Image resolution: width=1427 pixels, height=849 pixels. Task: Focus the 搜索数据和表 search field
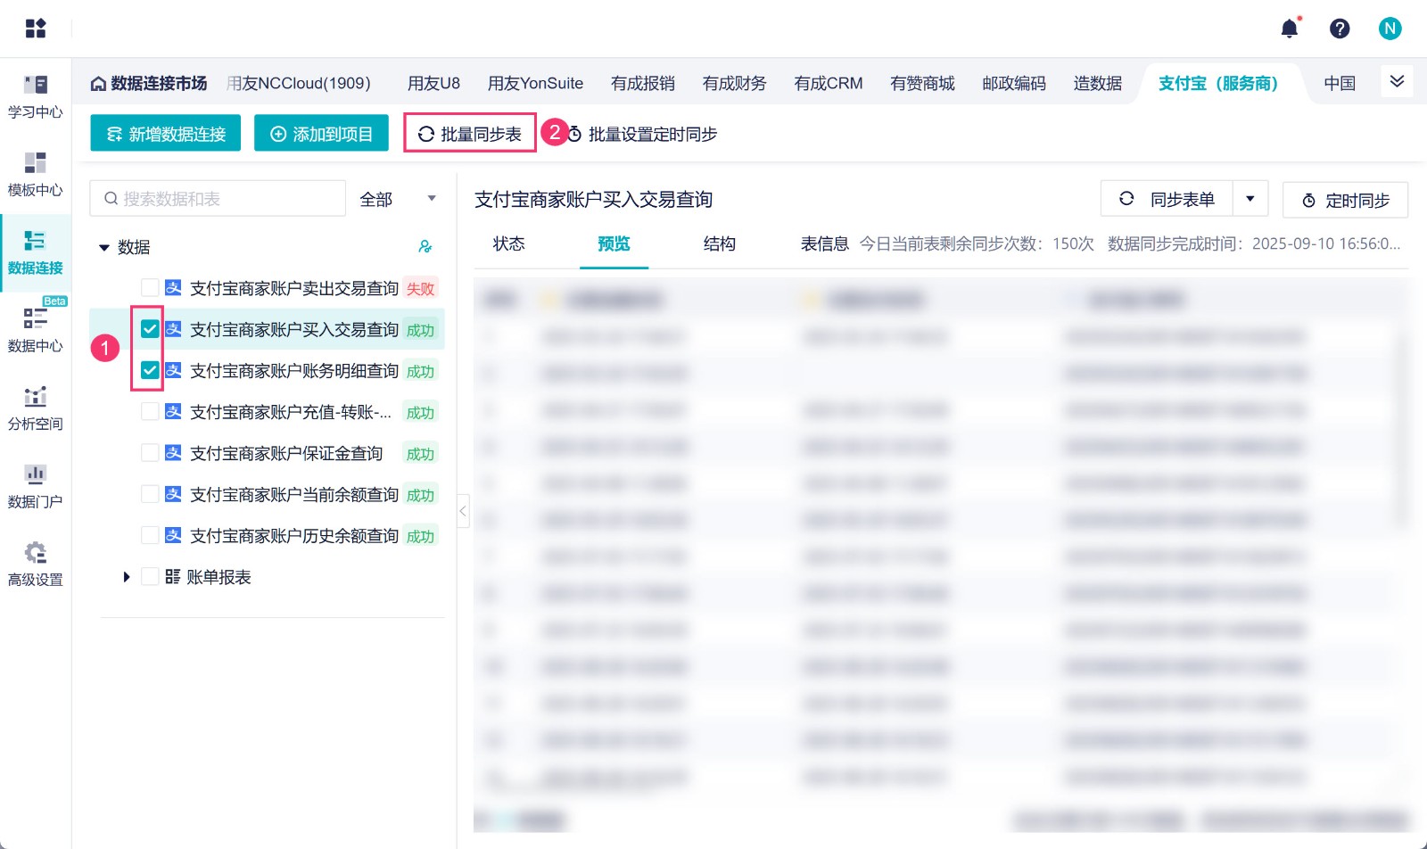click(x=218, y=199)
